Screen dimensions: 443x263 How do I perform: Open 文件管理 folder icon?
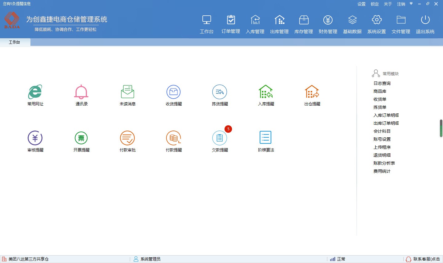[x=401, y=20]
